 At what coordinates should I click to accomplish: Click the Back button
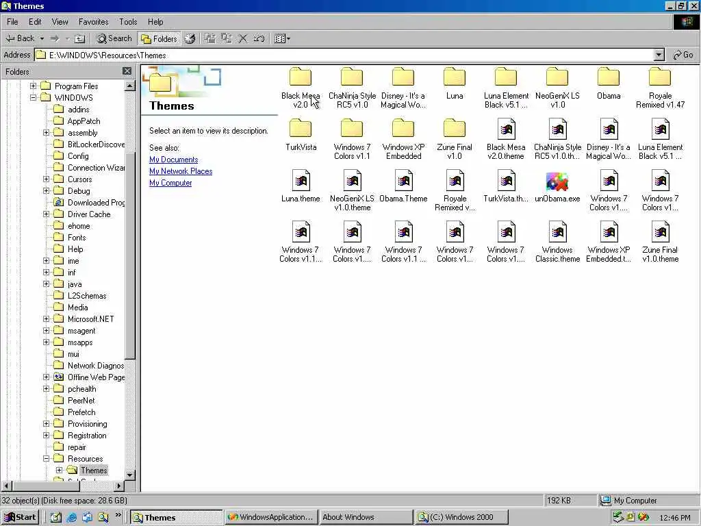[20, 39]
